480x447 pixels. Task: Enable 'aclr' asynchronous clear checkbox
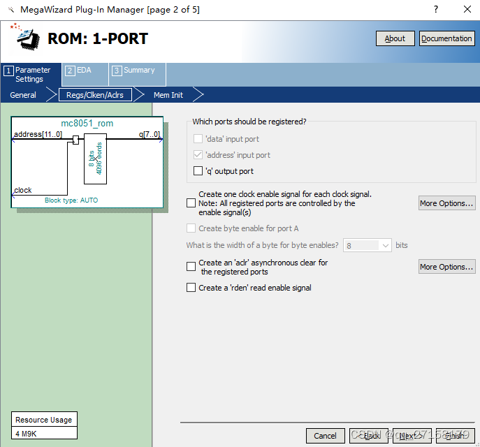point(191,267)
